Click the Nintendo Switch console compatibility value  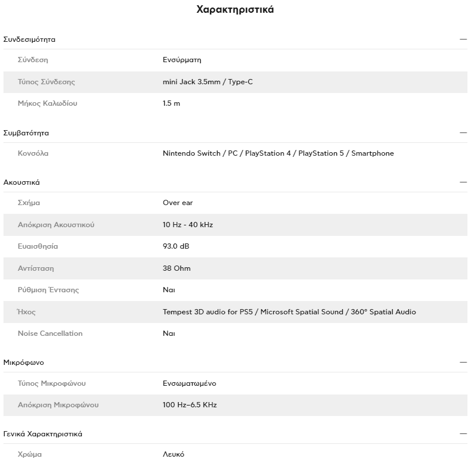click(278, 153)
